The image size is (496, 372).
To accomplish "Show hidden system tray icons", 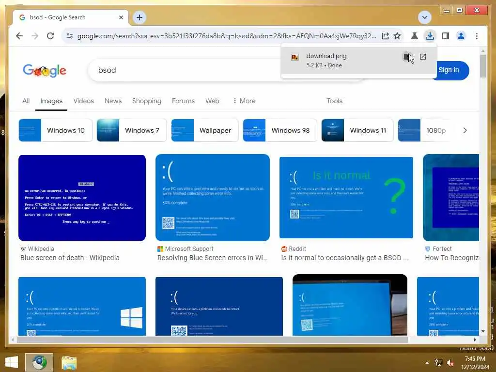I will tap(427, 363).
